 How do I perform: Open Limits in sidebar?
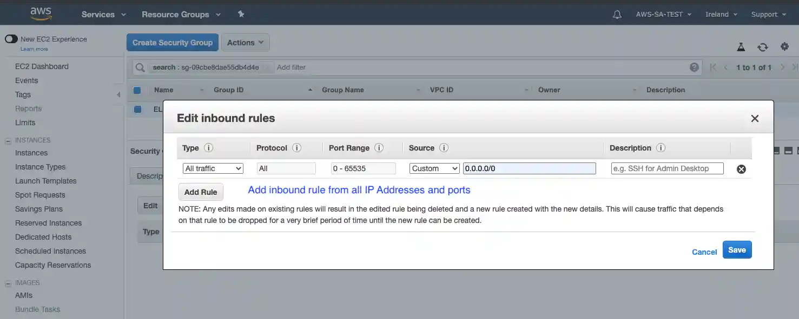(25, 123)
